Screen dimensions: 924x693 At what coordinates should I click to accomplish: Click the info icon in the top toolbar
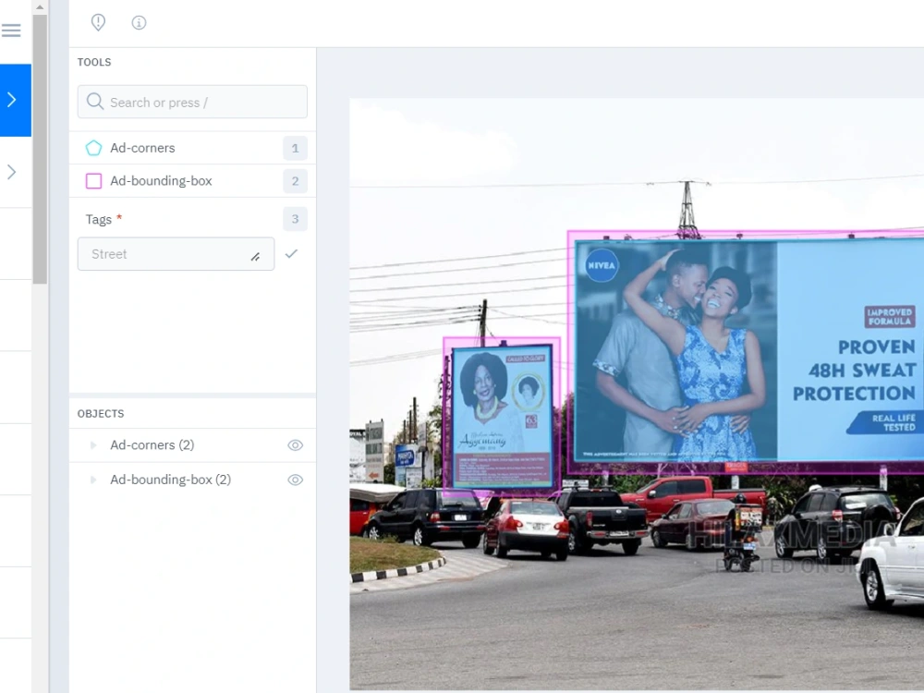pos(139,22)
